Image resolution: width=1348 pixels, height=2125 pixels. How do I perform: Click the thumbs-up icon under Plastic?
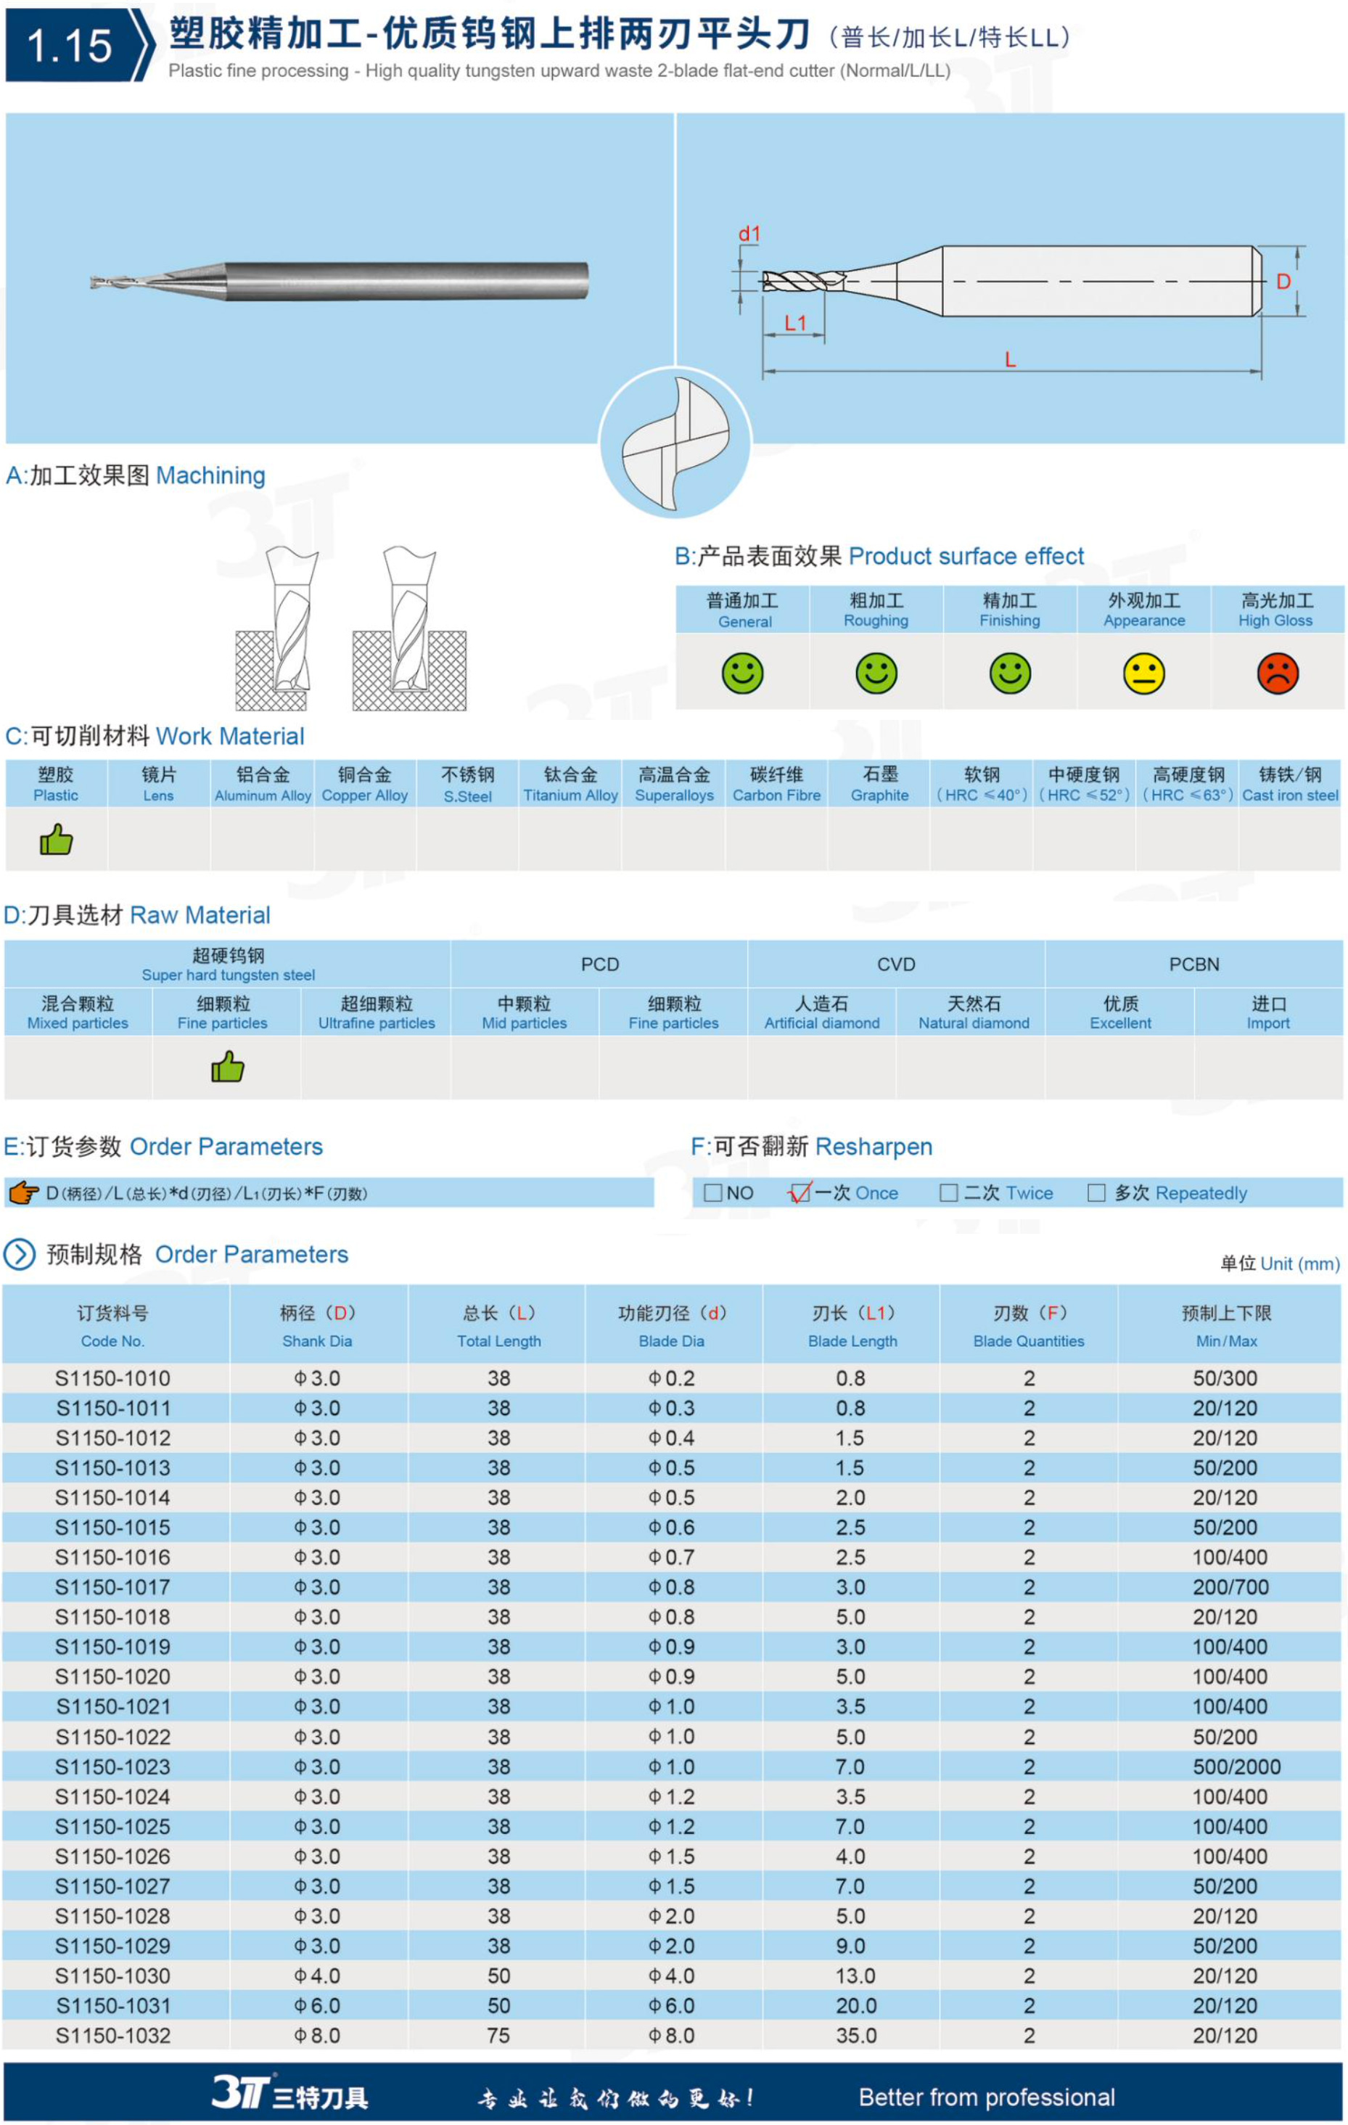(57, 840)
